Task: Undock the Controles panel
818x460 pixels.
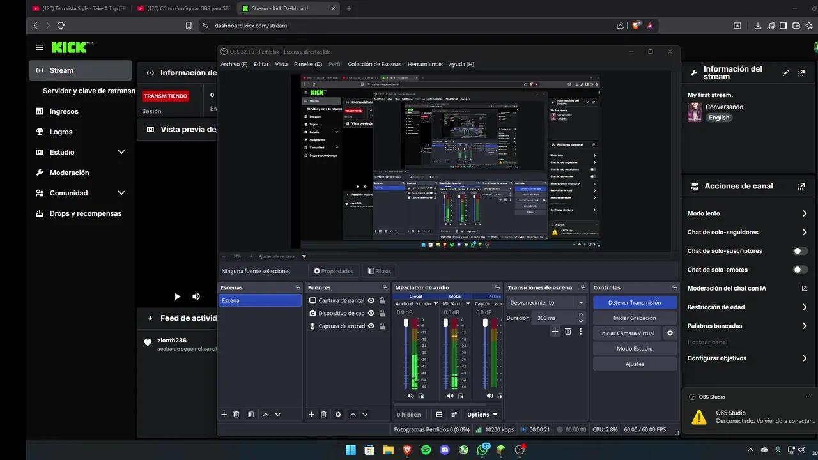Action: [674, 287]
